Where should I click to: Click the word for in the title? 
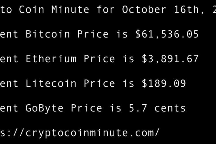(x=106, y=10)
